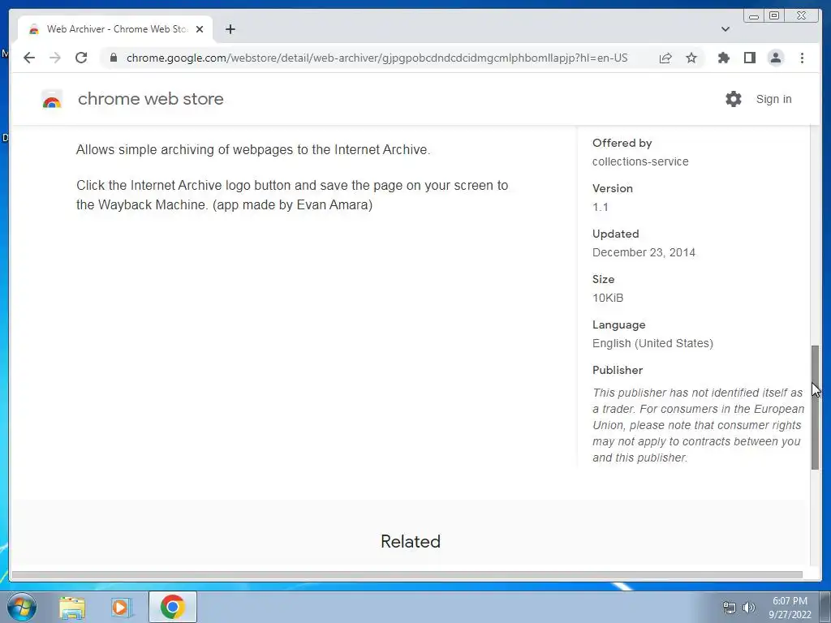Close the Web Archiver tab
This screenshot has width=831, height=623.
(200, 29)
